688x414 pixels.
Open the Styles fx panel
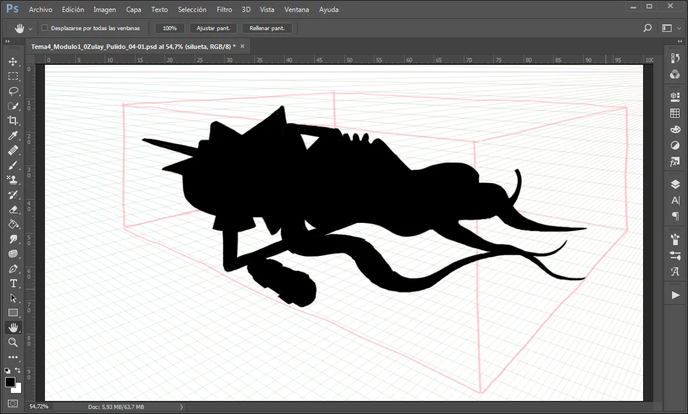coord(675,162)
